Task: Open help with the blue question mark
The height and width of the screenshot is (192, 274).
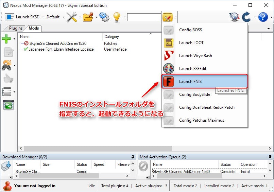Action: pos(263,17)
